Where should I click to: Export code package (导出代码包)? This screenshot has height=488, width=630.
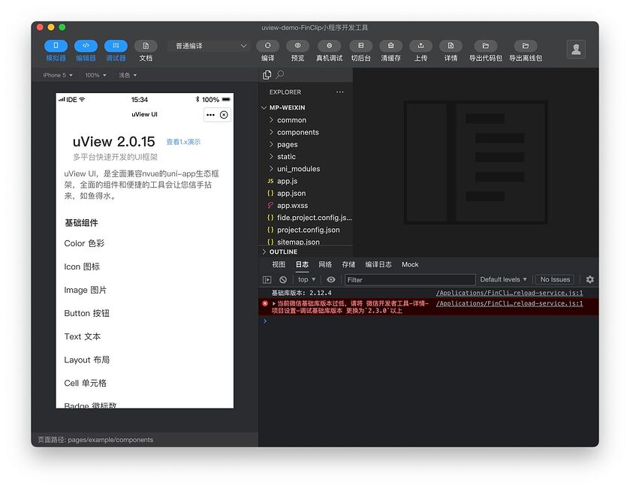click(x=485, y=46)
